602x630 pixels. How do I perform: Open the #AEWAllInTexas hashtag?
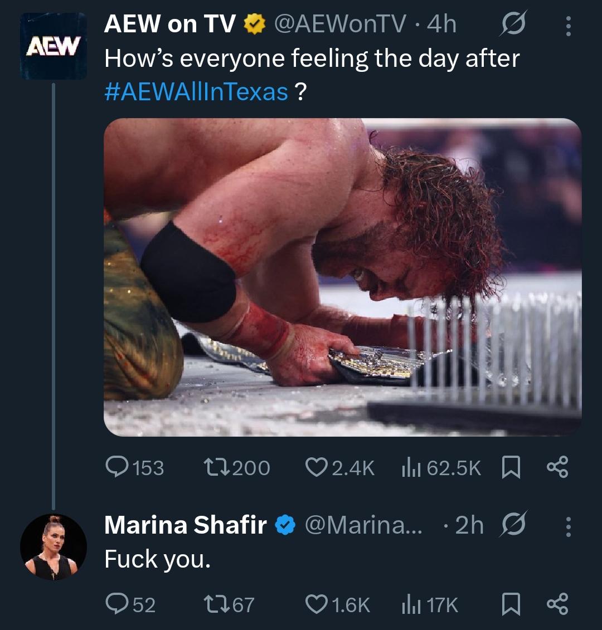coord(196,91)
